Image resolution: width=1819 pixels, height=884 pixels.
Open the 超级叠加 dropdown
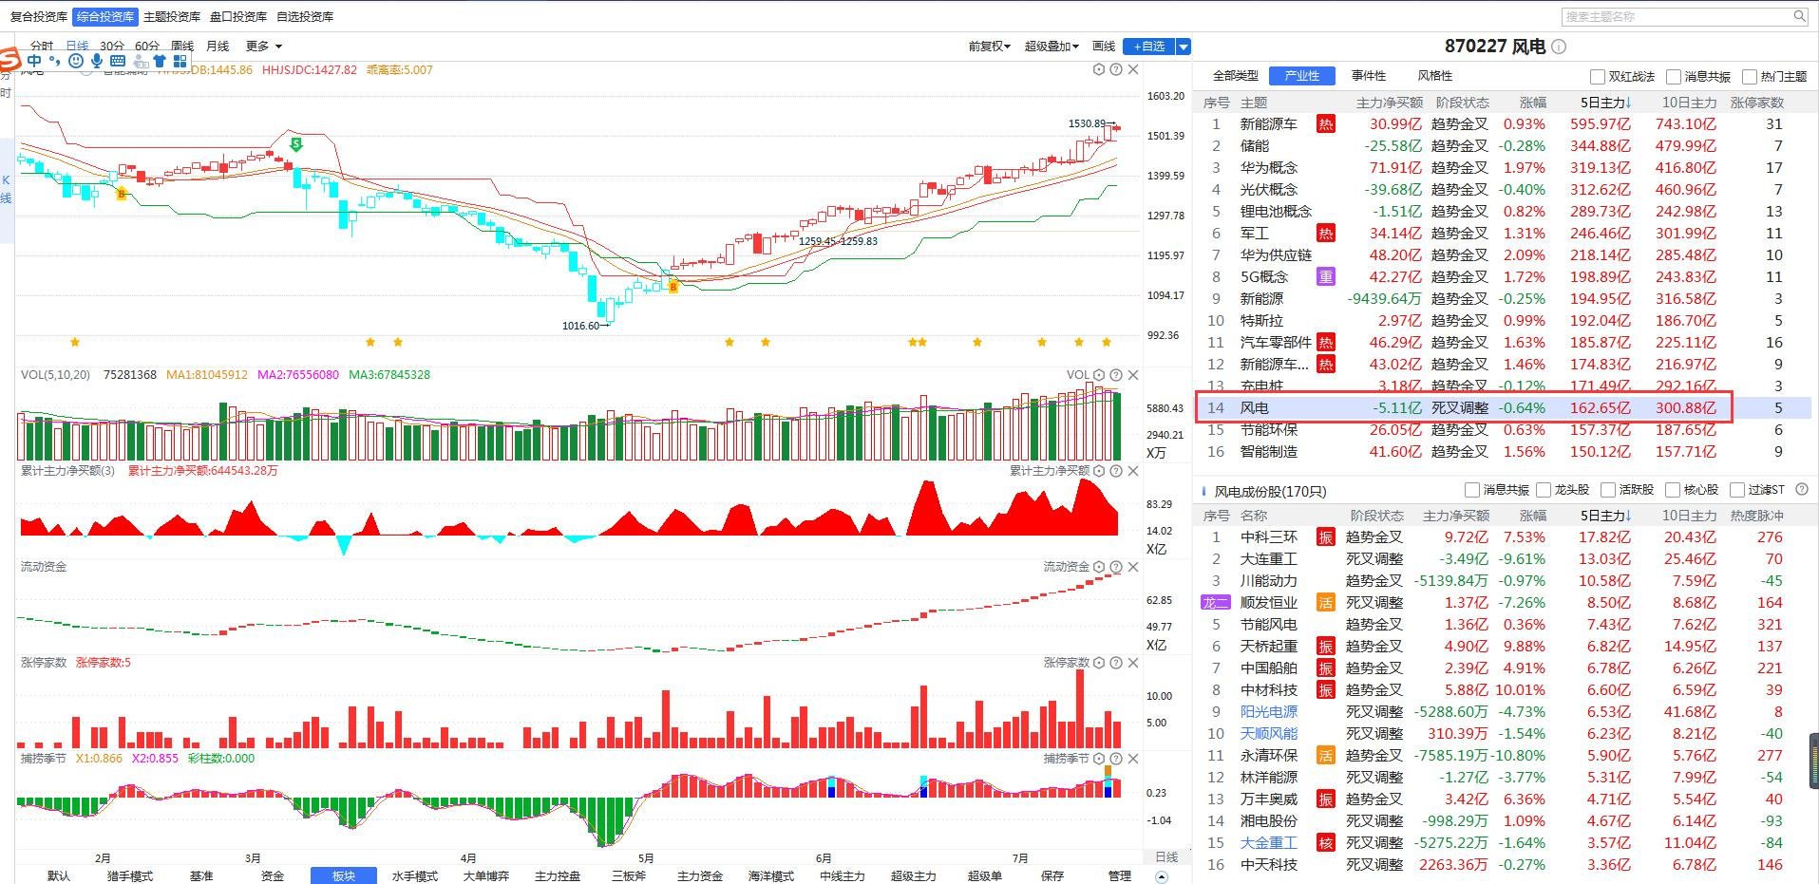coord(1052,46)
